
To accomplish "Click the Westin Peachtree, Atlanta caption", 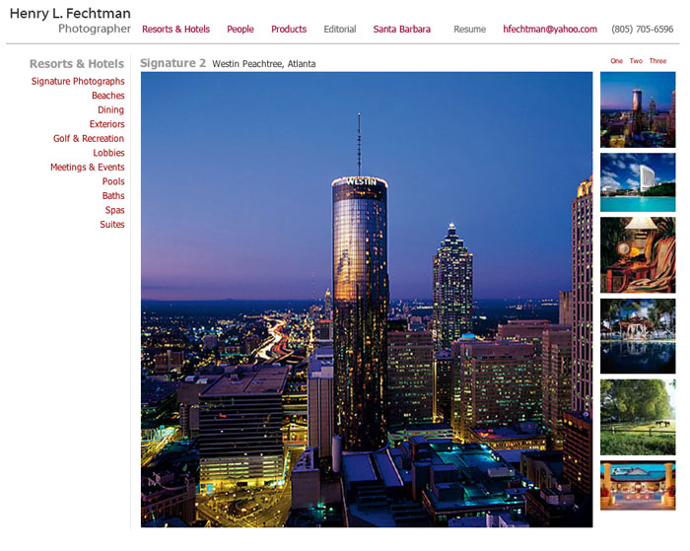I will click(x=263, y=64).
